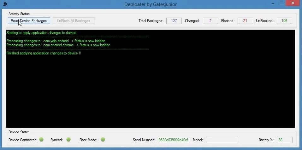Click the 'Synced:' label
The height and width of the screenshot is (150, 302).
[56, 140]
